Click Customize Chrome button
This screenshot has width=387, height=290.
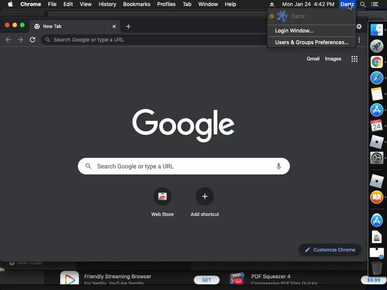pos(330,250)
